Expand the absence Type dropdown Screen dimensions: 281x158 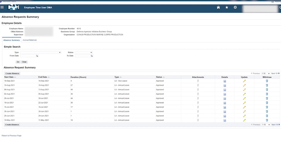(40, 52)
